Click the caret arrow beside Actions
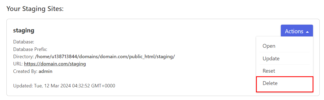The image size is (324, 100). pyautogui.click(x=307, y=32)
